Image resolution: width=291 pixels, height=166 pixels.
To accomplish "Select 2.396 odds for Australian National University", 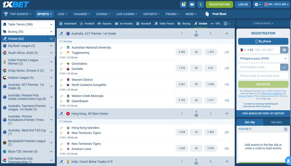I will click(182, 52).
